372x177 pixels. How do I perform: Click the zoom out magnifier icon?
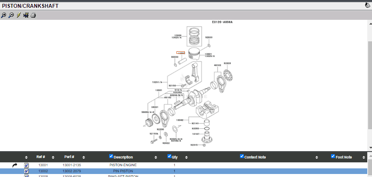pyautogui.click(x=11, y=15)
